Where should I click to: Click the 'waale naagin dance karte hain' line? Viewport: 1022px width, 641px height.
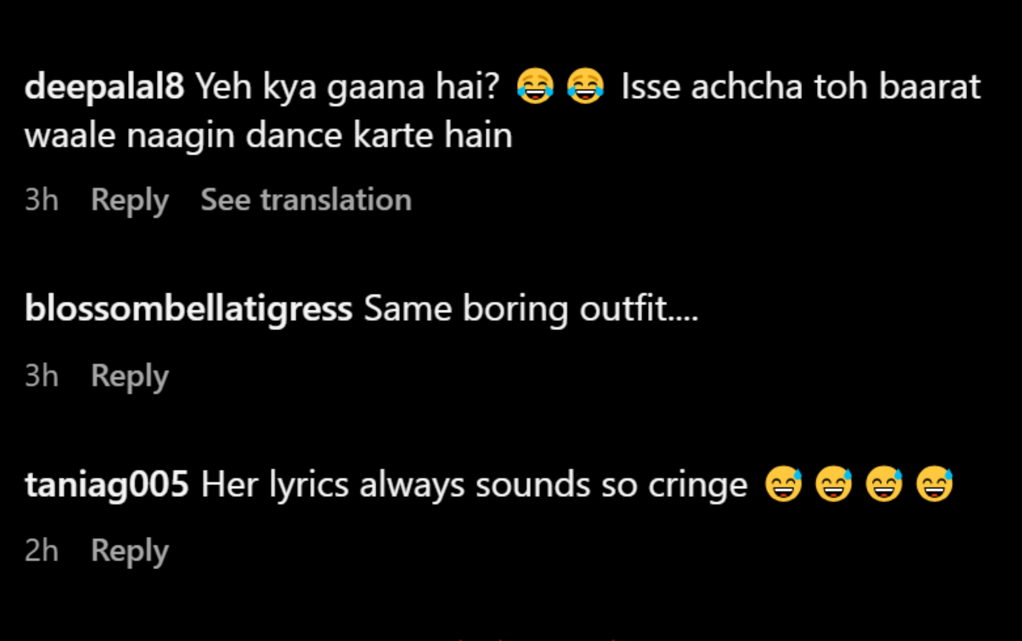[268, 136]
